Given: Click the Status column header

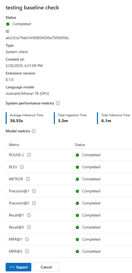Looking at the screenshot, I should [80, 145].
